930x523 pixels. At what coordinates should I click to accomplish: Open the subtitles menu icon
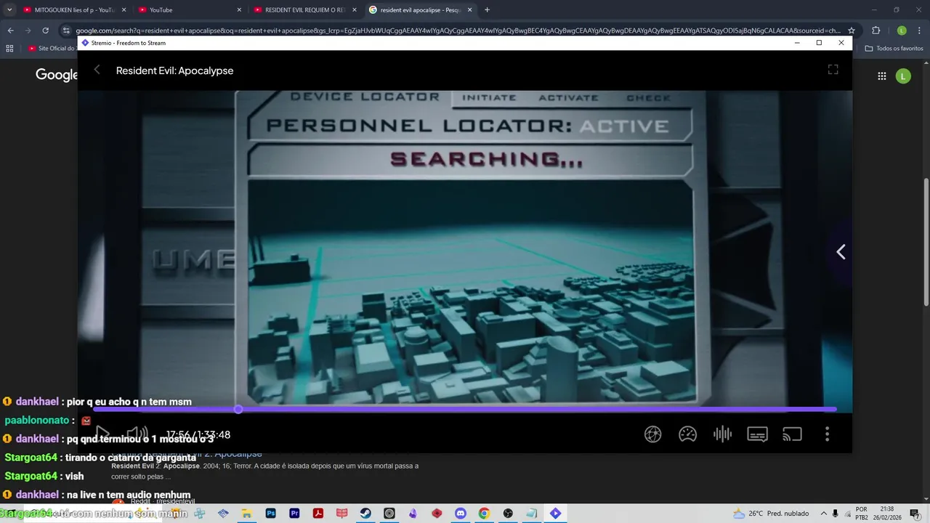tap(757, 434)
